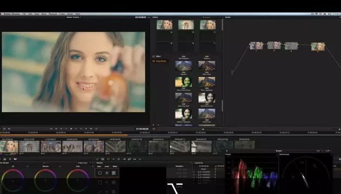The height and width of the screenshot is (194, 341).
Task: Select clip 02 thumbnail in timeline
Action: coord(29,146)
